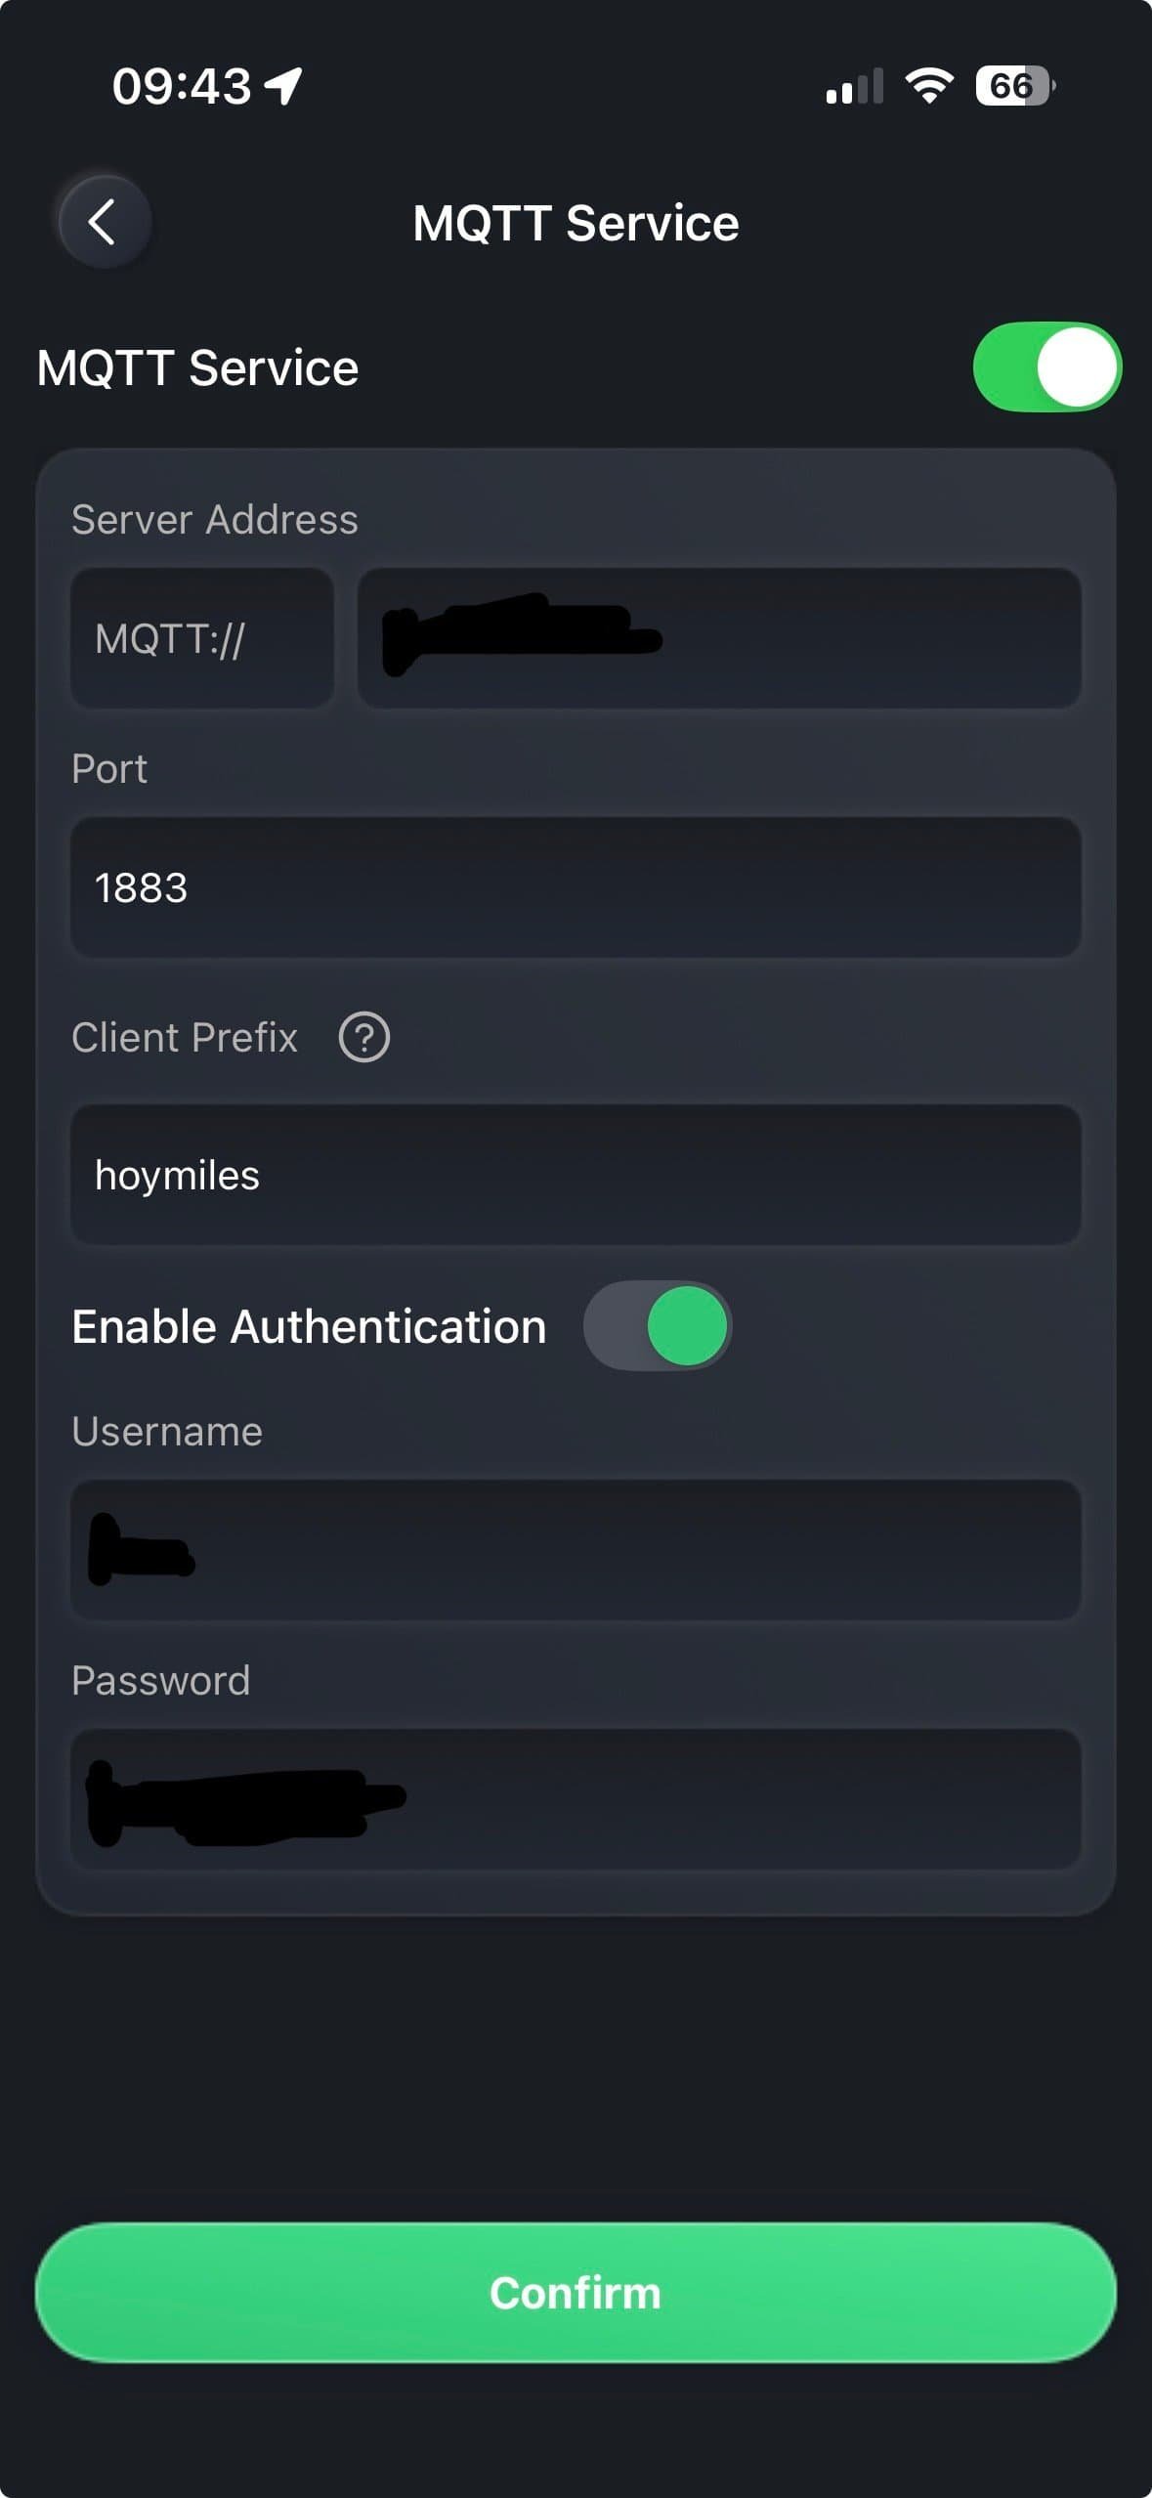Focus the Client Prefix hoymiles field
The width and height of the screenshot is (1152, 2498).
(x=576, y=1175)
